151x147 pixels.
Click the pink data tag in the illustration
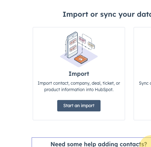[x=82, y=40]
